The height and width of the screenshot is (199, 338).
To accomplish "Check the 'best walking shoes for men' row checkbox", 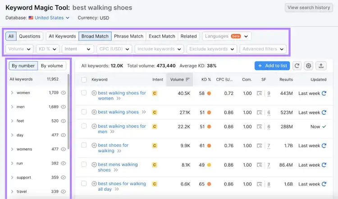I will pos(84,126).
